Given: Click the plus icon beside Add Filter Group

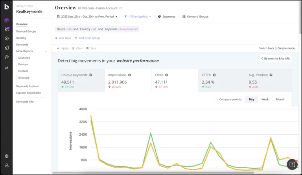Looking at the screenshot, I should click(76, 38).
